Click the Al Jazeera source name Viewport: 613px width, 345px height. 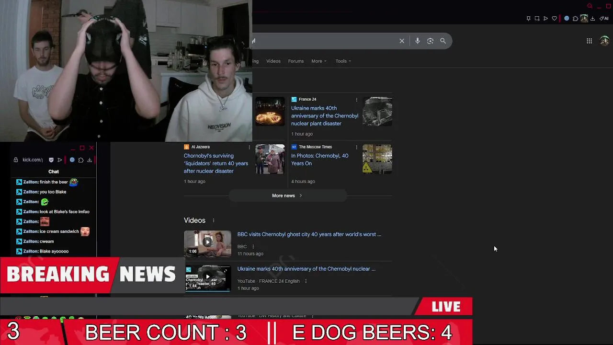click(x=201, y=147)
